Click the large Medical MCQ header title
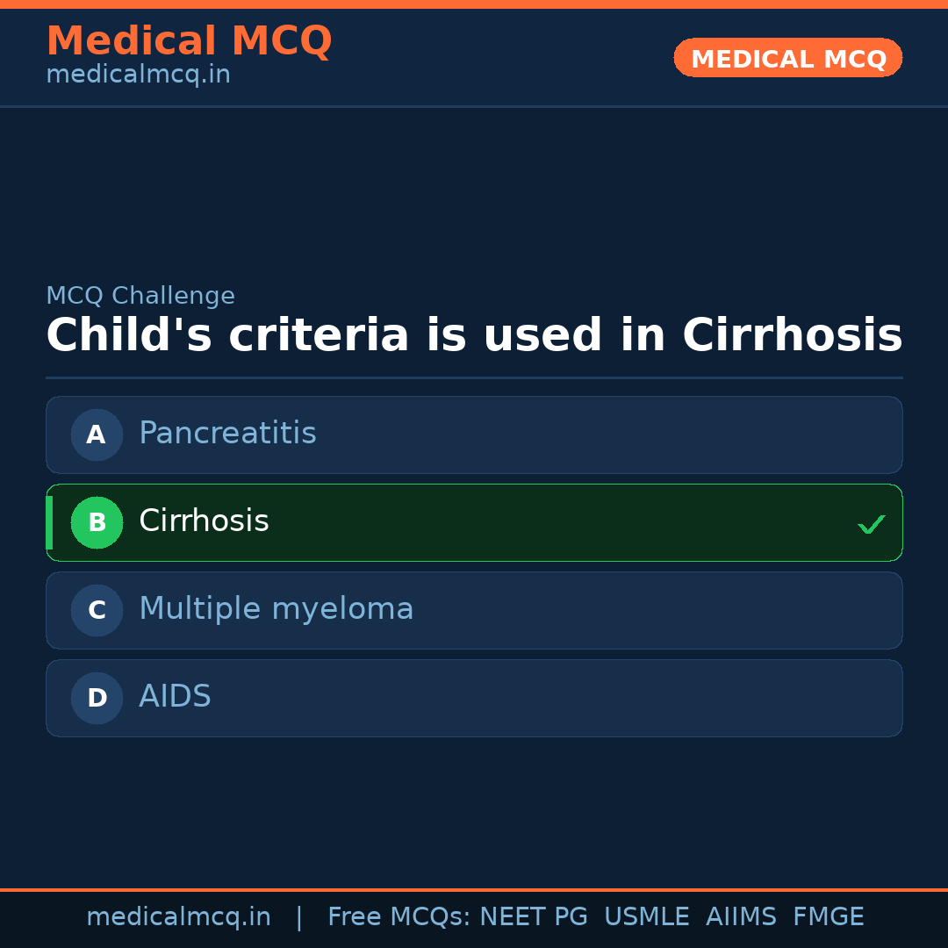Viewport: 948px width, 948px height. pyautogui.click(x=189, y=40)
